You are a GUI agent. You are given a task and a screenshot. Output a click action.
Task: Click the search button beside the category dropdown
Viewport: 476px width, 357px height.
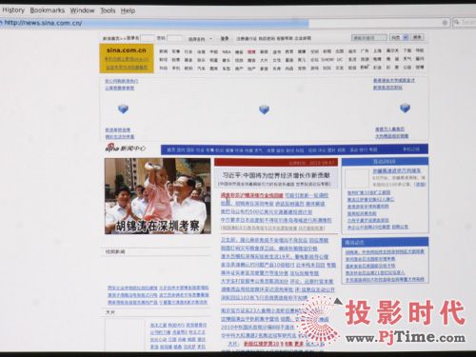click(x=417, y=37)
